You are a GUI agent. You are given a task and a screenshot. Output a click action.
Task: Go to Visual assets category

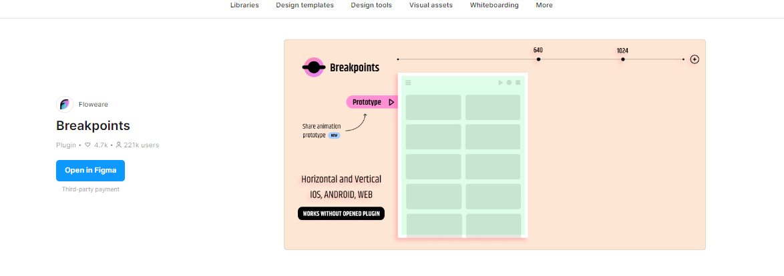click(431, 5)
